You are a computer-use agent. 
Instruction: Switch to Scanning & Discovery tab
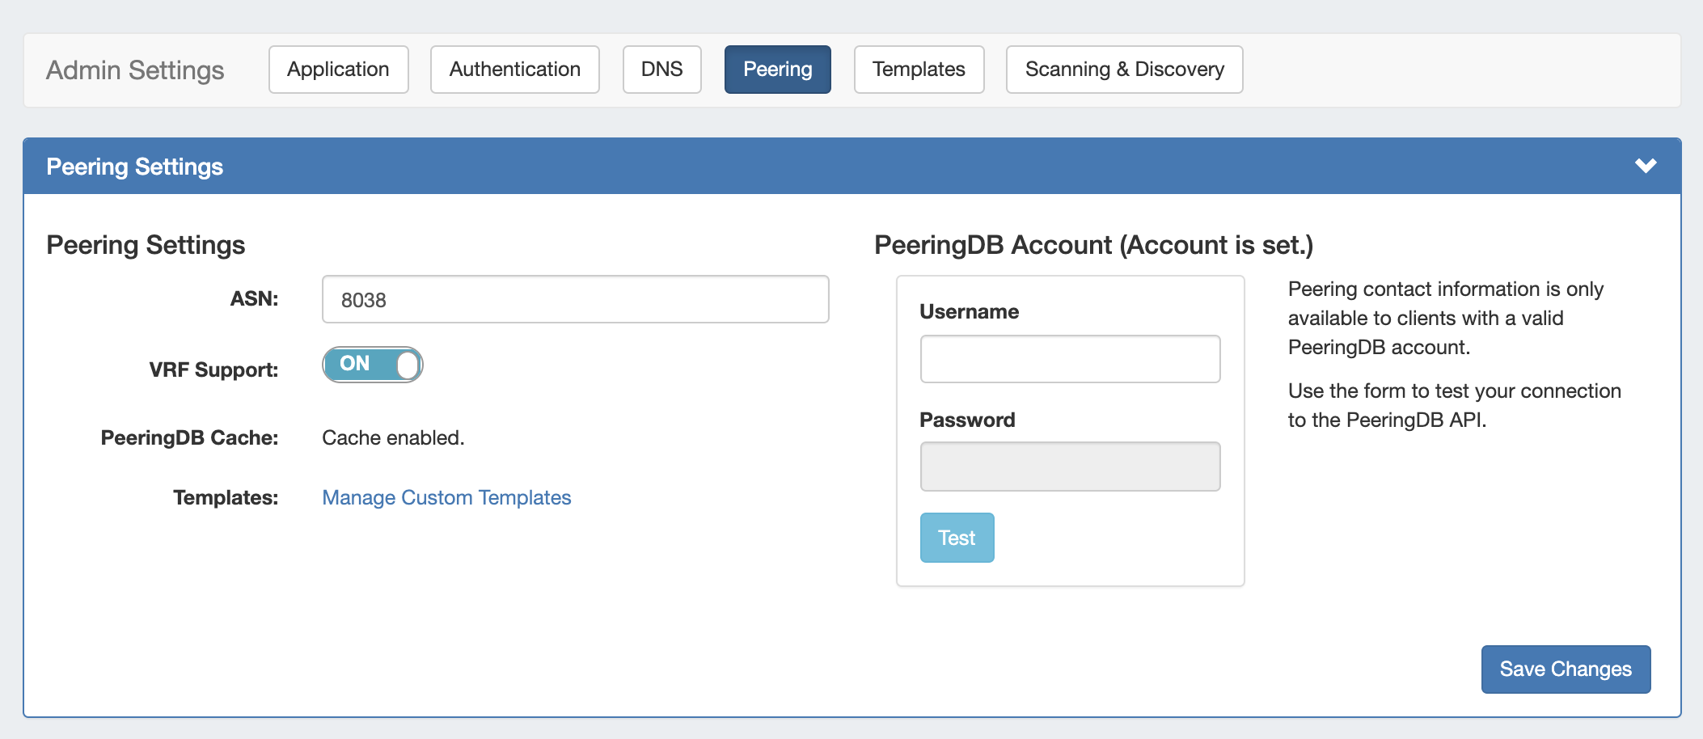[x=1124, y=70]
